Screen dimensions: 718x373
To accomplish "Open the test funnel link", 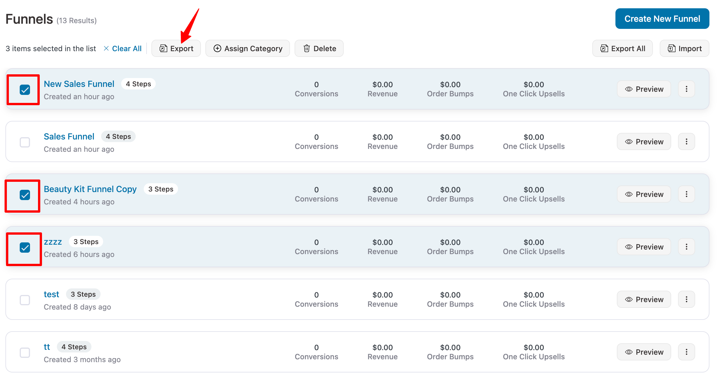I will (51, 294).
